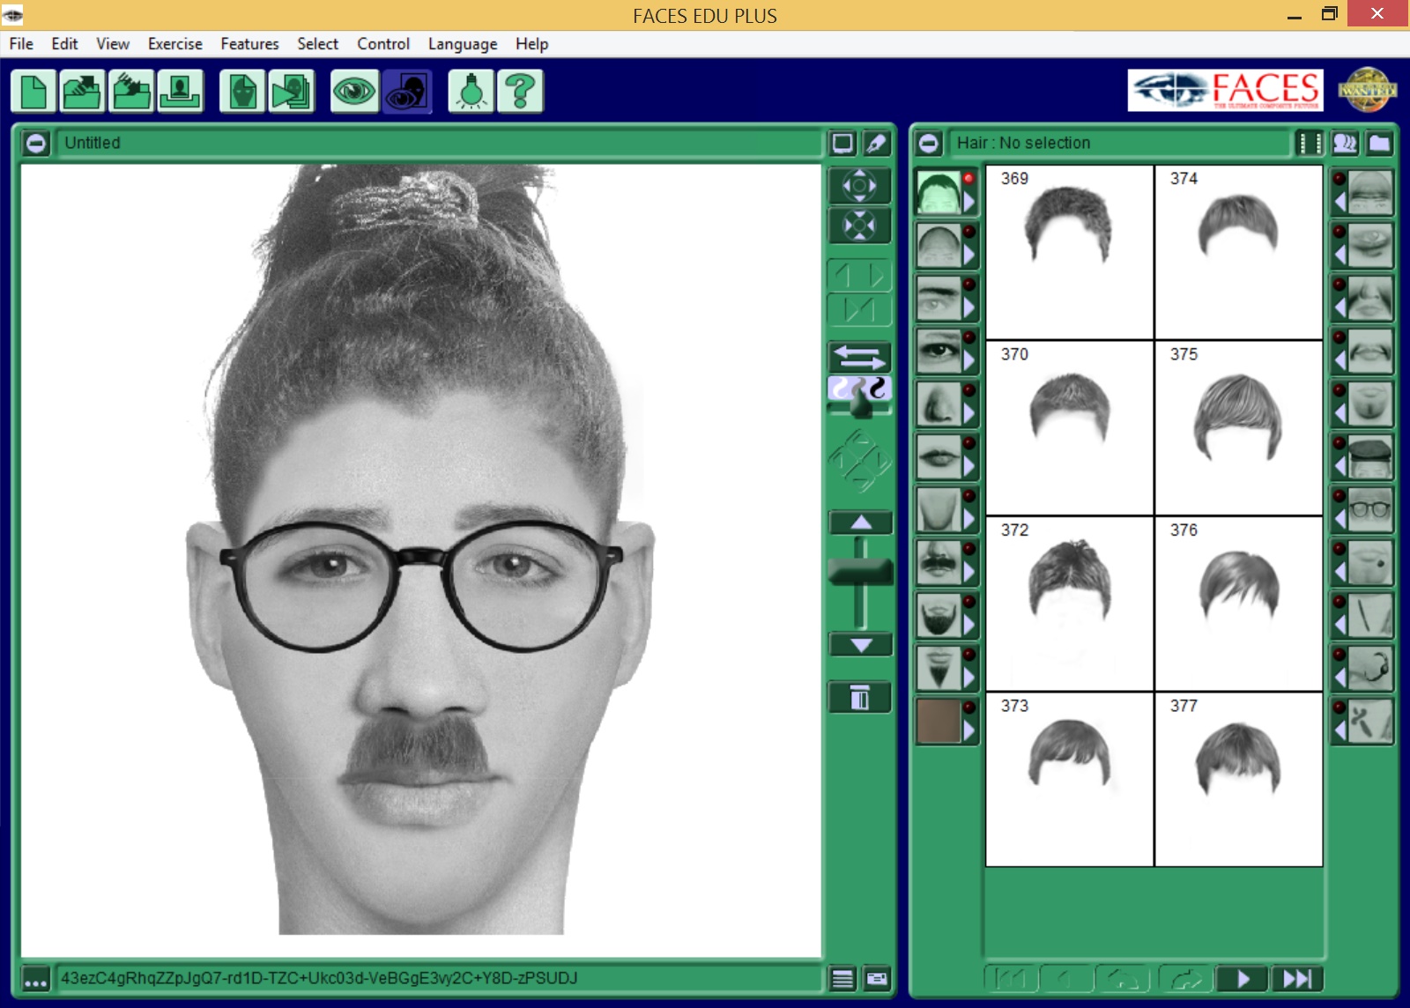Image resolution: width=1410 pixels, height=1008 pixels.
Task: Click the eye view toolbar icon
Action: click(354, 92)
